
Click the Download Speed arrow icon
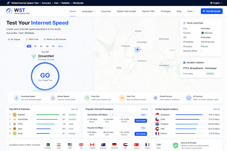(16, 98)
